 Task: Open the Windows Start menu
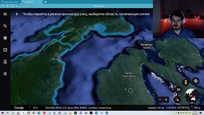3,113
